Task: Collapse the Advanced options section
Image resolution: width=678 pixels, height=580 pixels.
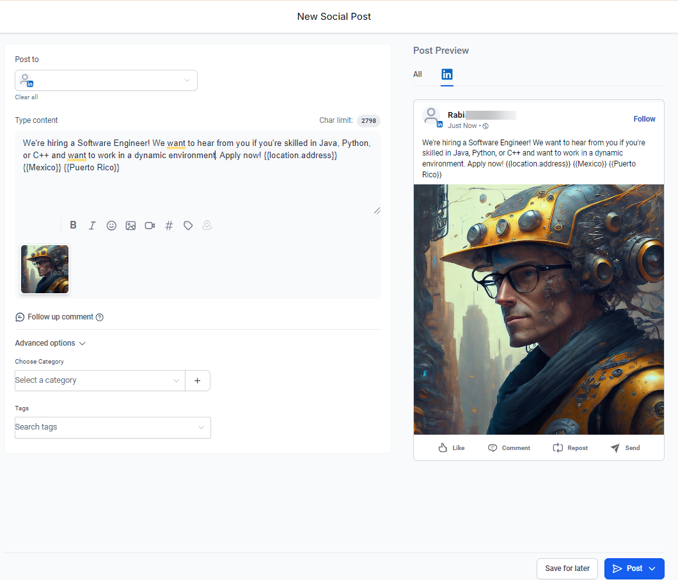Action: click(x=50, y=343)
